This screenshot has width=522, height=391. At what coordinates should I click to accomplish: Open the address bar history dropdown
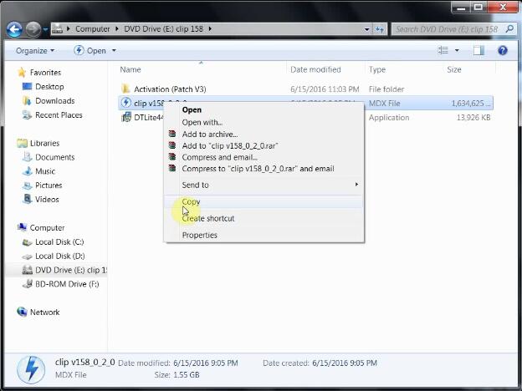[x=366, y=29]
